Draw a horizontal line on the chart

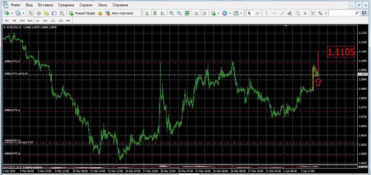point(274,13)
